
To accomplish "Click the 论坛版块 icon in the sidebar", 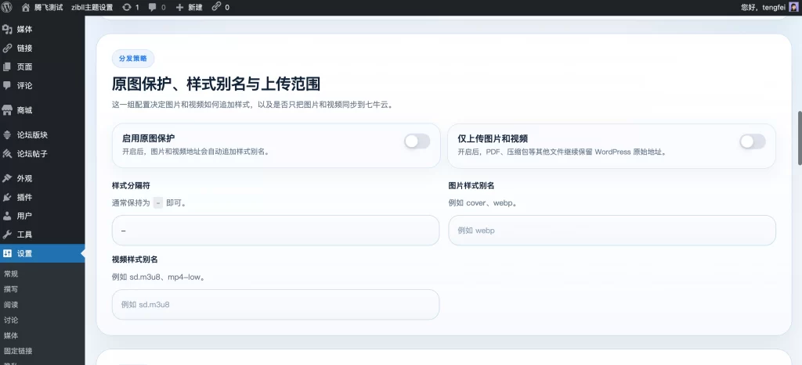I will [7, 134].
